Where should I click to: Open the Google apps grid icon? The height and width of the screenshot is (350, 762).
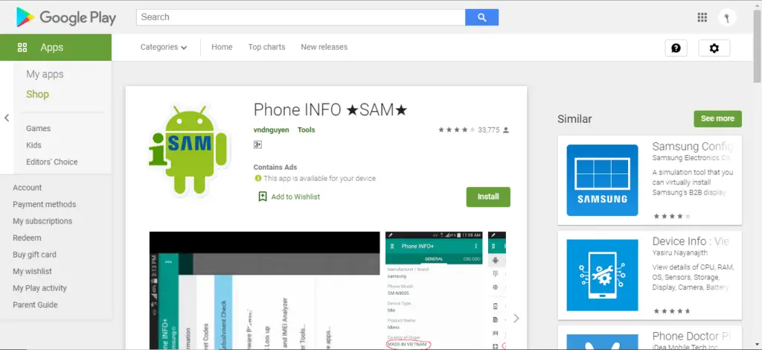[702, 18]
